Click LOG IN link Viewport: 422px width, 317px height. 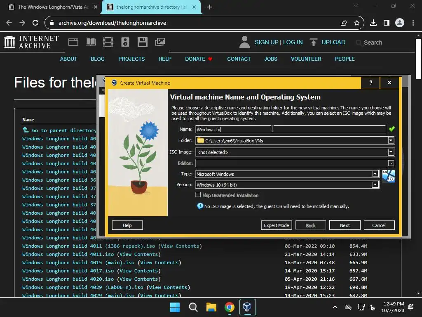293,43
